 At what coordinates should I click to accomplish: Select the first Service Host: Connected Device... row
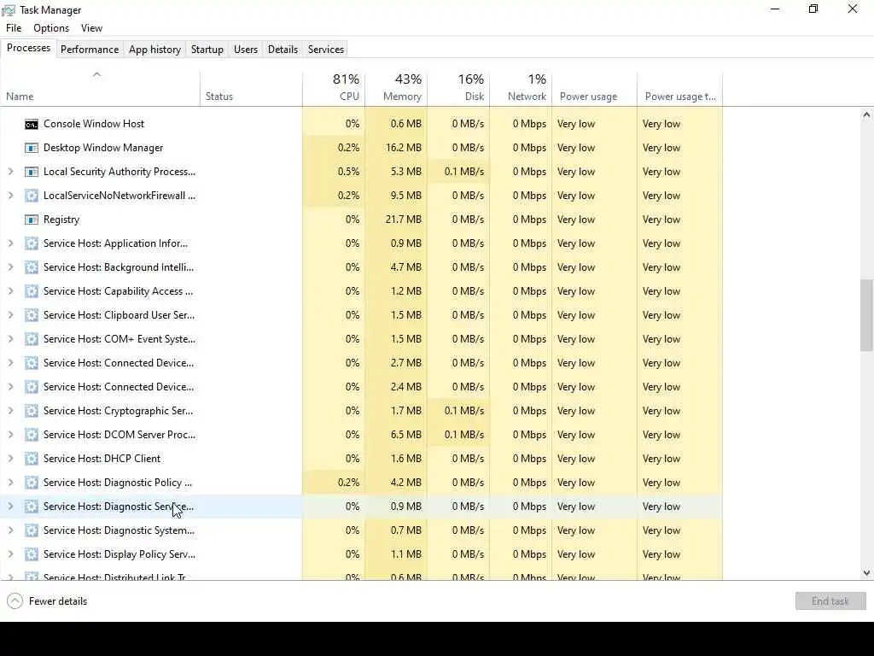361,363
